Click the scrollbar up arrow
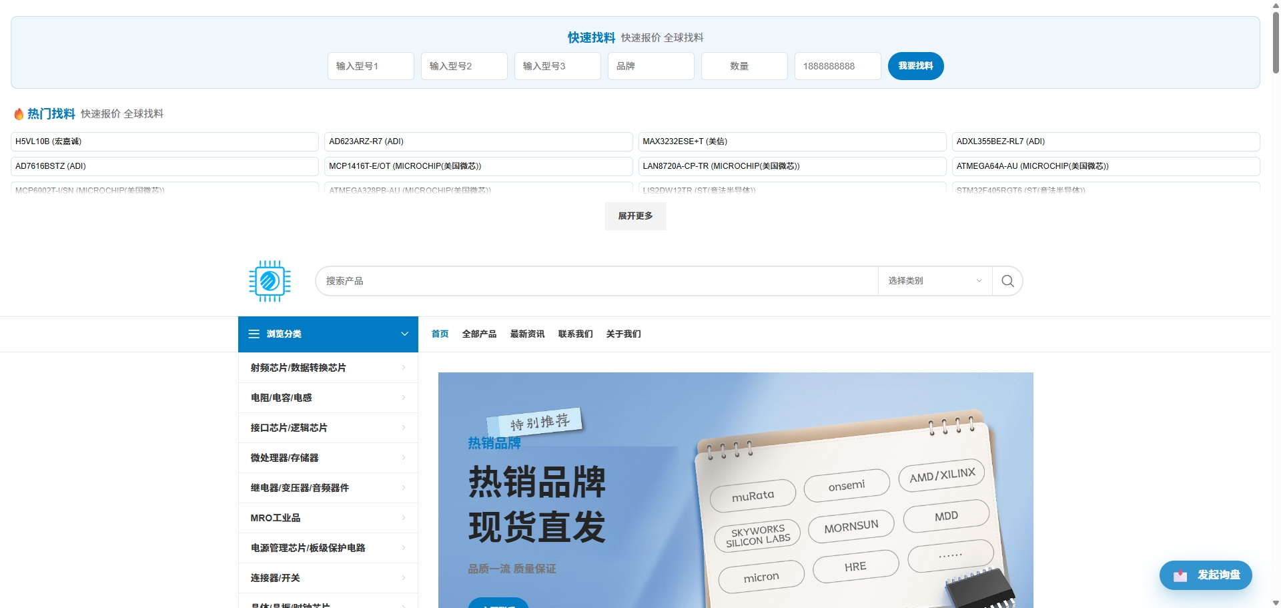1281x608 pixels. pyautogui.click(x=1276, y=5)
